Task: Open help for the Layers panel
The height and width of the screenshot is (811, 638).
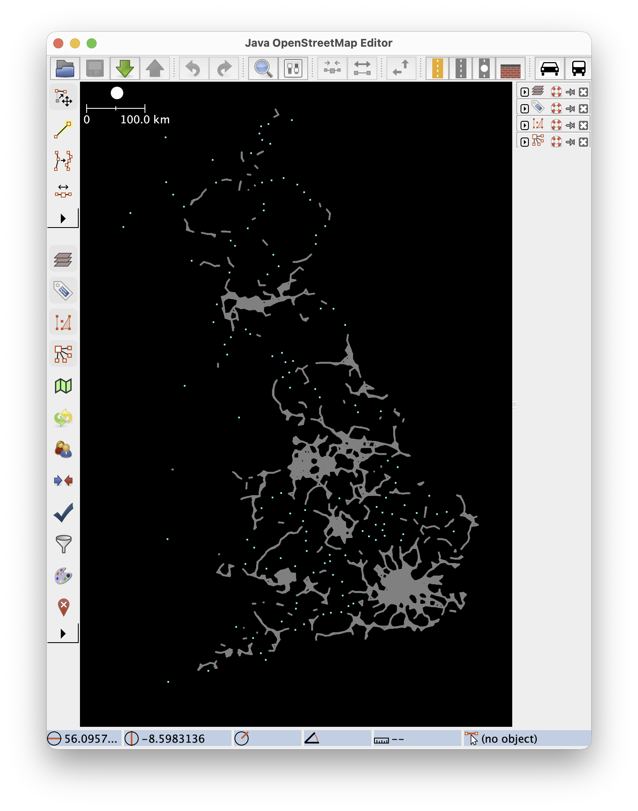Action: click(556, 92)
